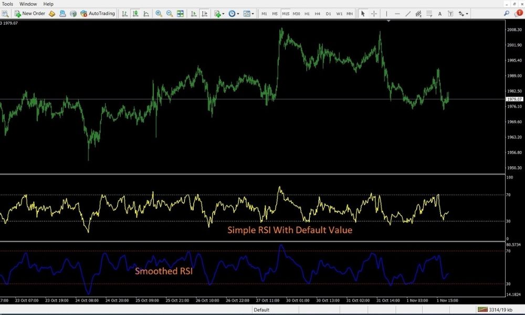Screen dimensions: 525x315
Task: Select the Crosshair tool
Action: click(374, 13)
